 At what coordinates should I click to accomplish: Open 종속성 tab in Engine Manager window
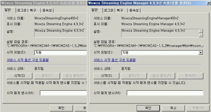pos(134,10)
